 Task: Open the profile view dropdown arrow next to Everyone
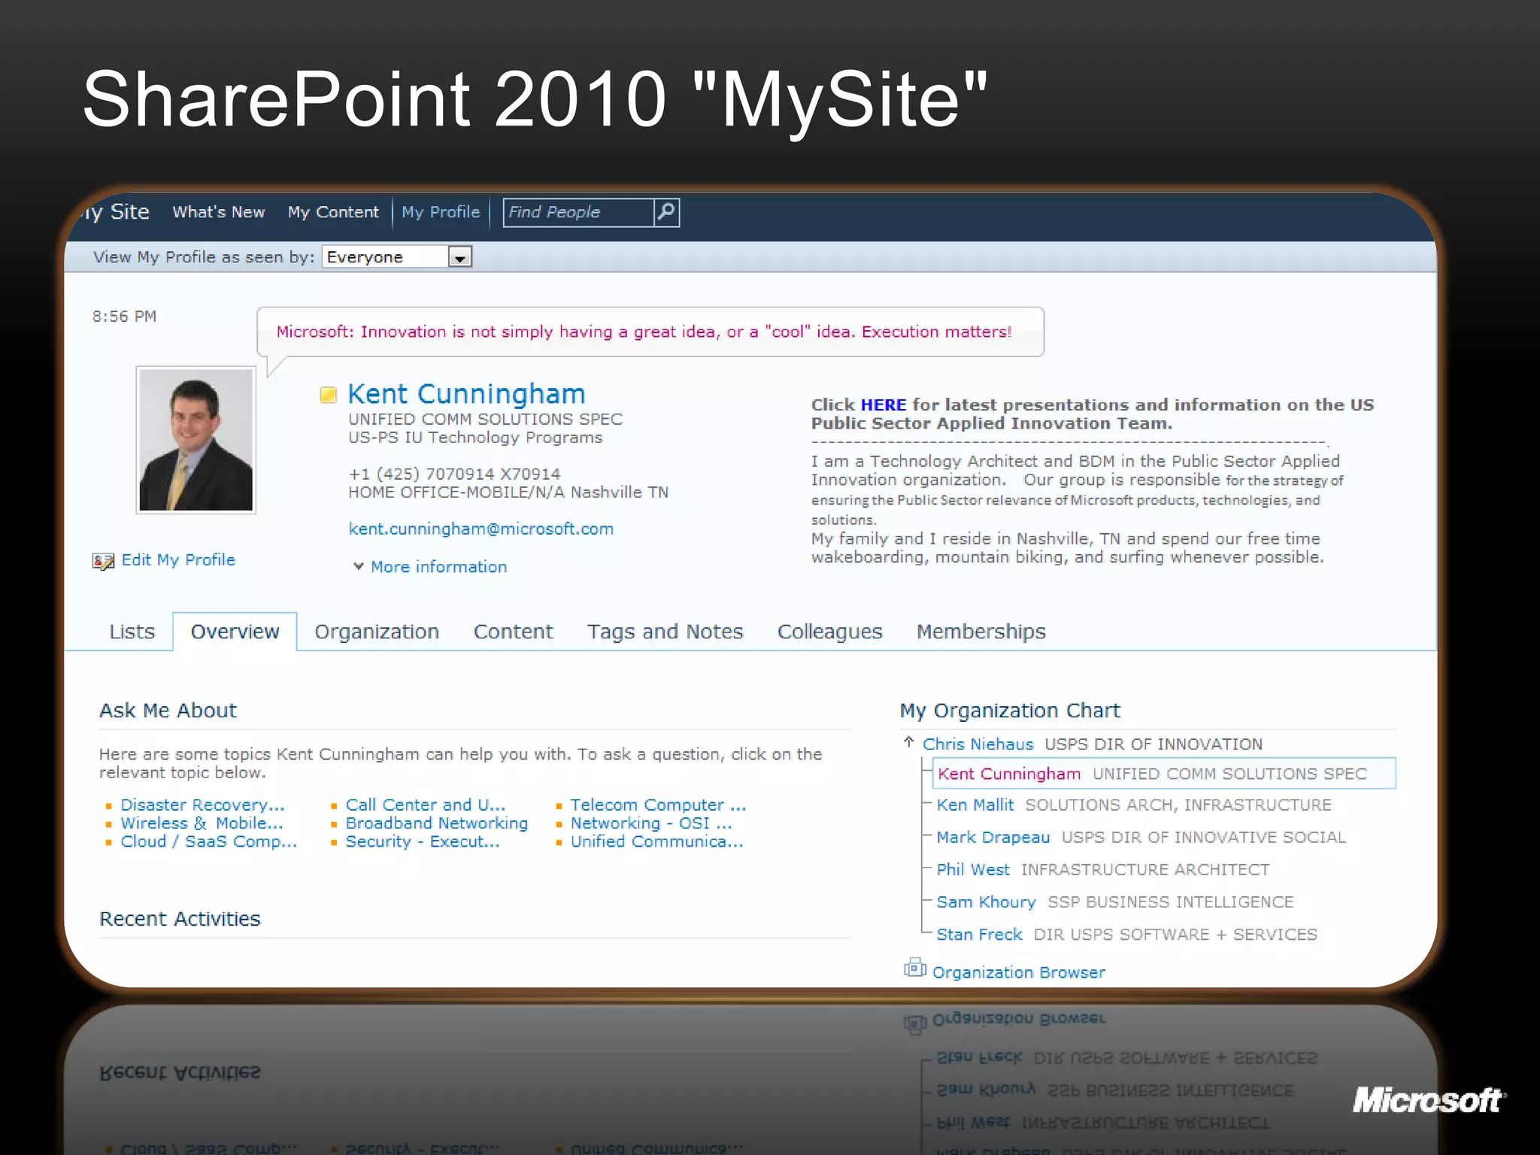(x=459, y=258)
